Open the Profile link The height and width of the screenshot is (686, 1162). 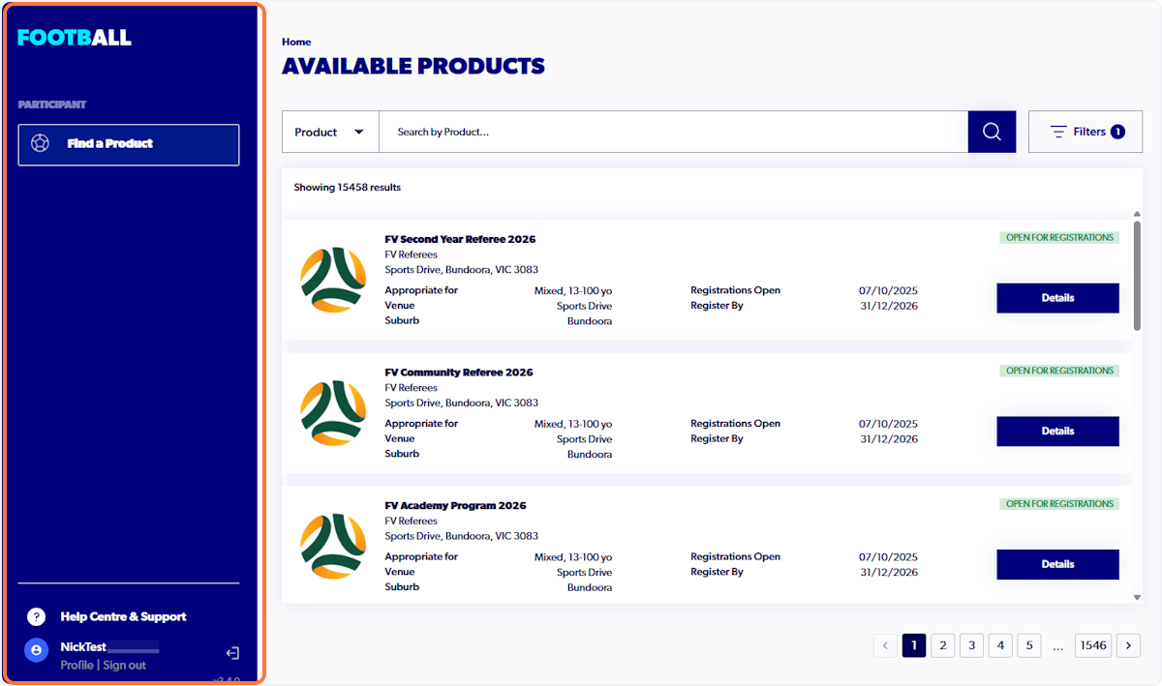(x=76, y=665)
